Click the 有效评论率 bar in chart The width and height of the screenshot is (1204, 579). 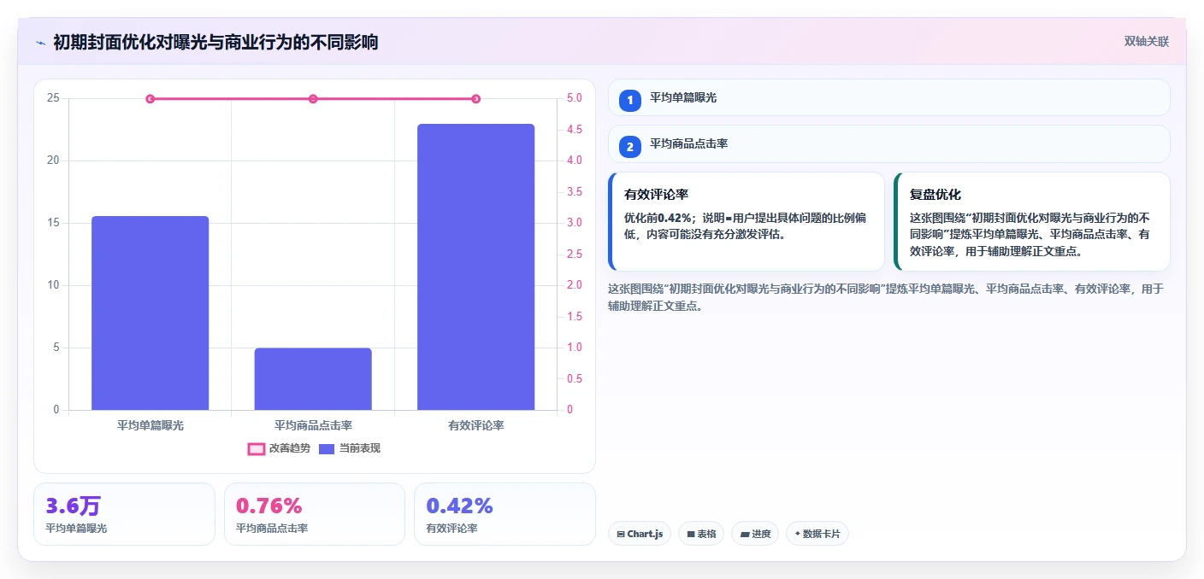coord(475,266)
